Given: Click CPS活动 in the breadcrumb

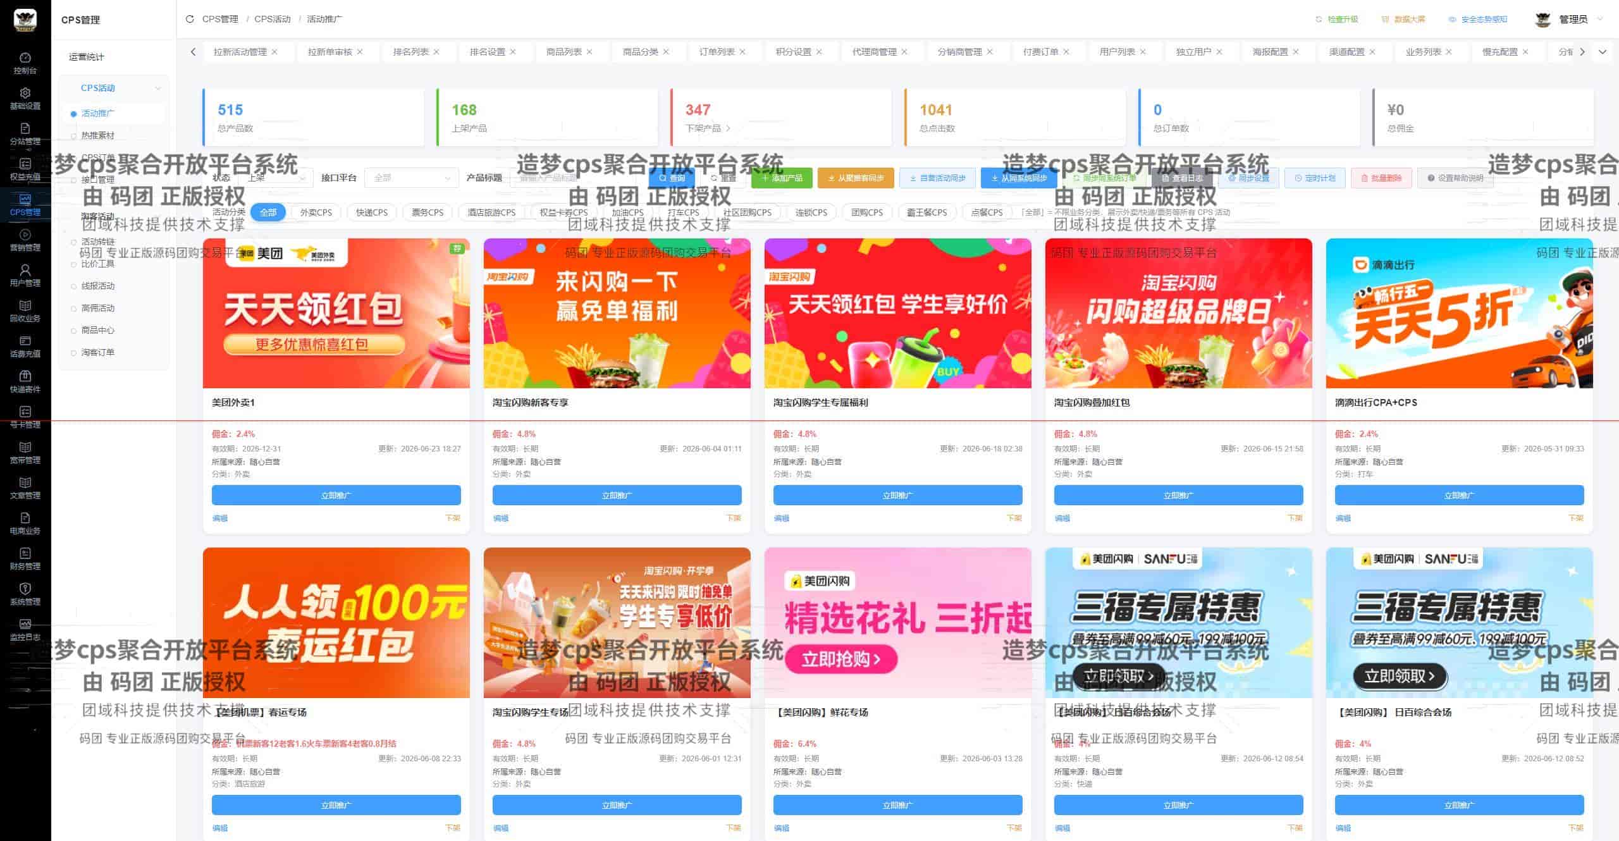Looking at the screenshot, I should (273, 19).
